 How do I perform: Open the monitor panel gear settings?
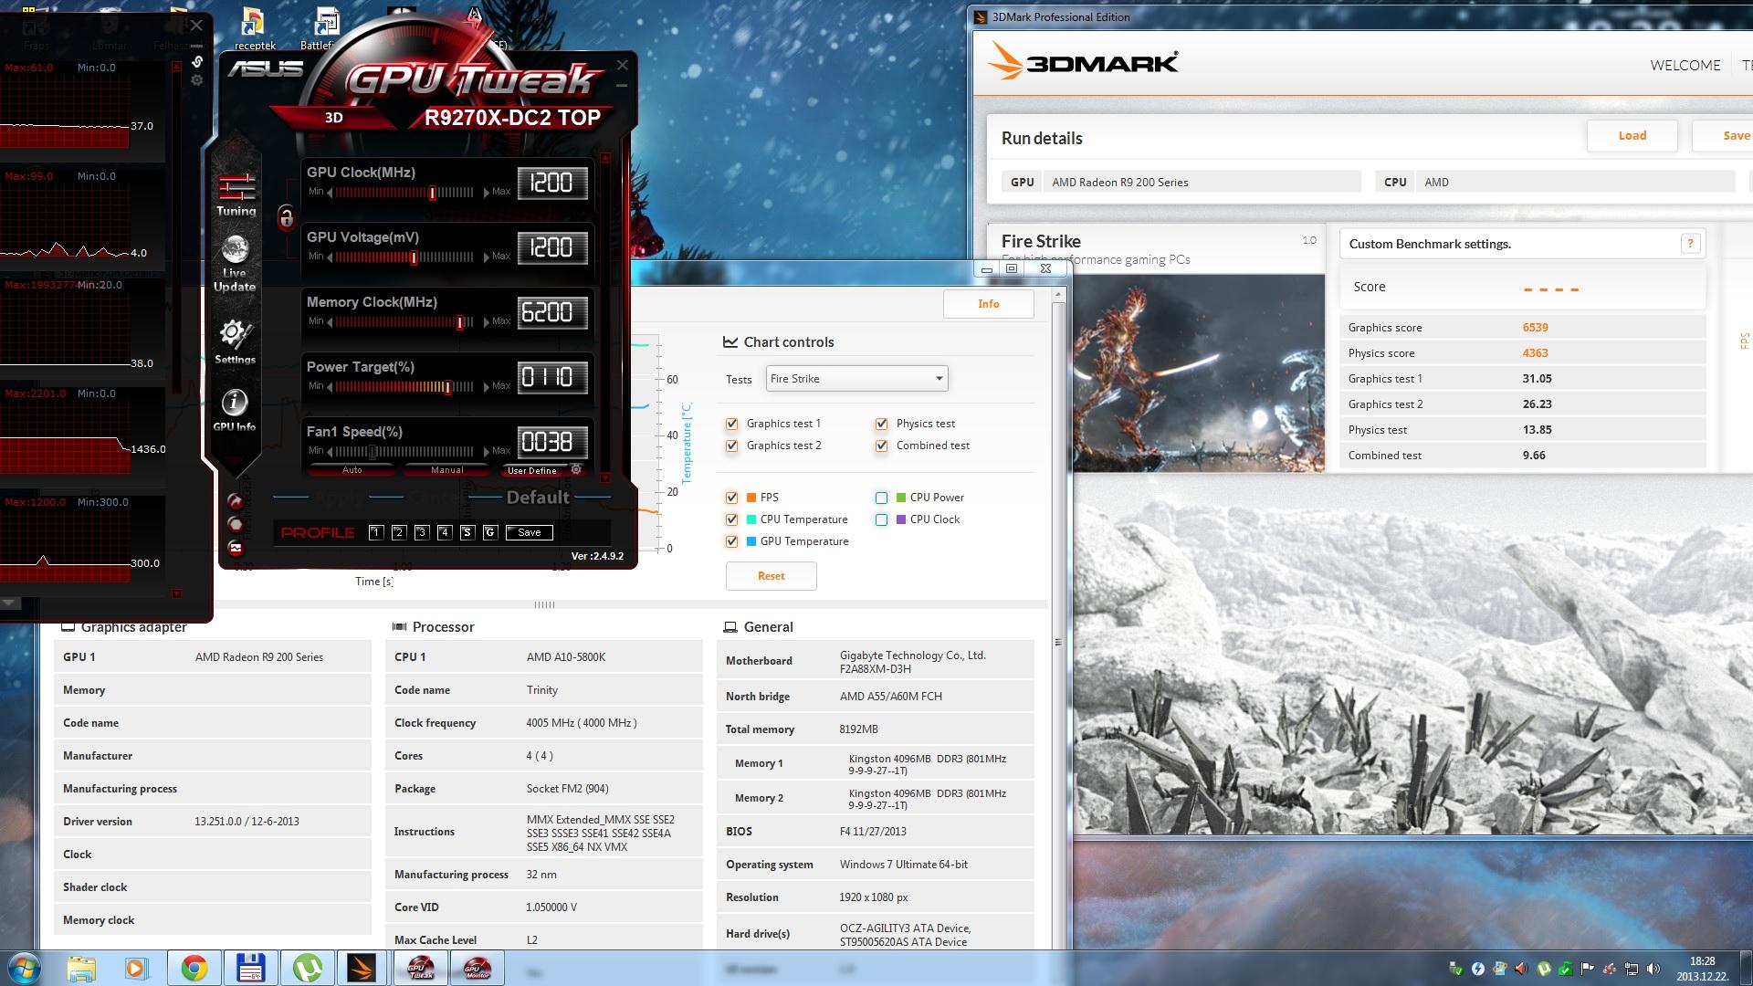(197, 80)
